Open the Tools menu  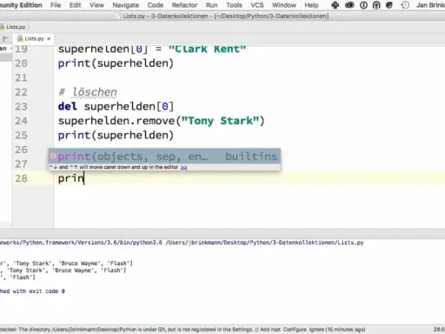(234, 5)
